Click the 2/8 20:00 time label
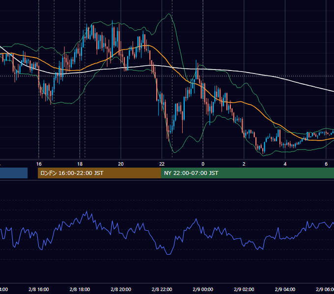334x294 pixels. tap(121, 289)
